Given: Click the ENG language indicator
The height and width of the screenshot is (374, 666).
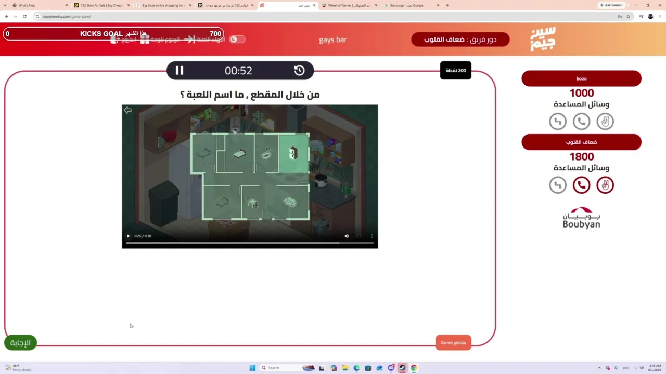Looking at the screenshot, I should pyautogui.click(x=625, y=368).
